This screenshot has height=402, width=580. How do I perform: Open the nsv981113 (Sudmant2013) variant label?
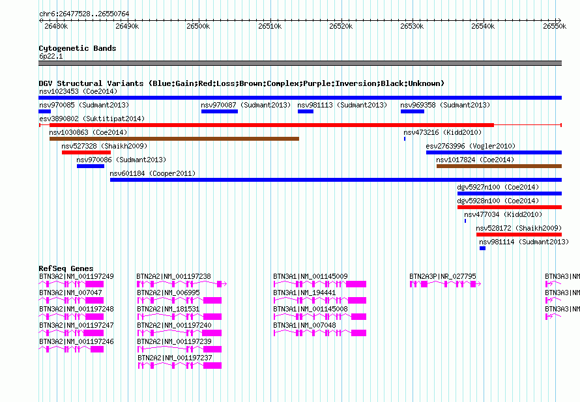pyautogui.click(x=342, y=105)
